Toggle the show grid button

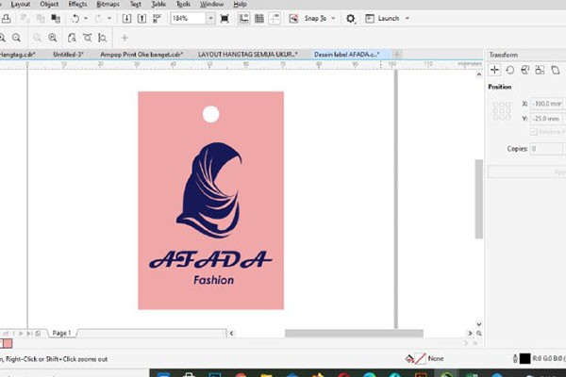click(259, 19)
